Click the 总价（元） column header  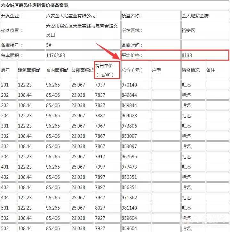132,70
